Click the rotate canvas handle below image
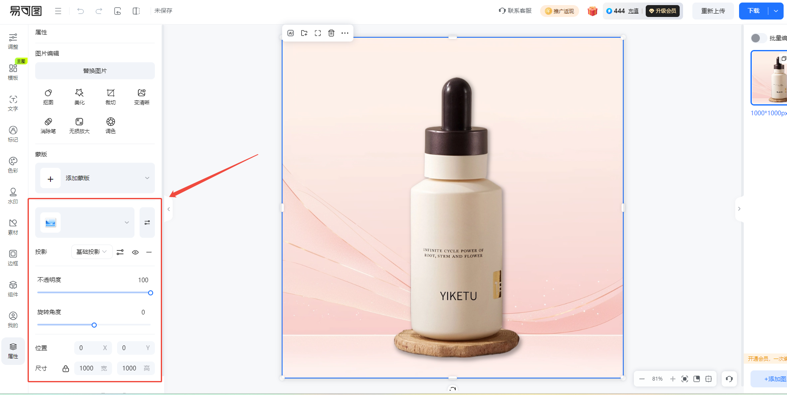787x395 pixels. [453, 389]
